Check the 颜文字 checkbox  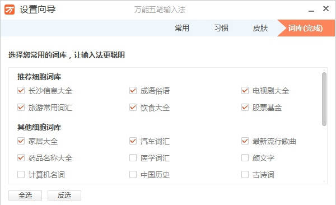coord(245,158)
